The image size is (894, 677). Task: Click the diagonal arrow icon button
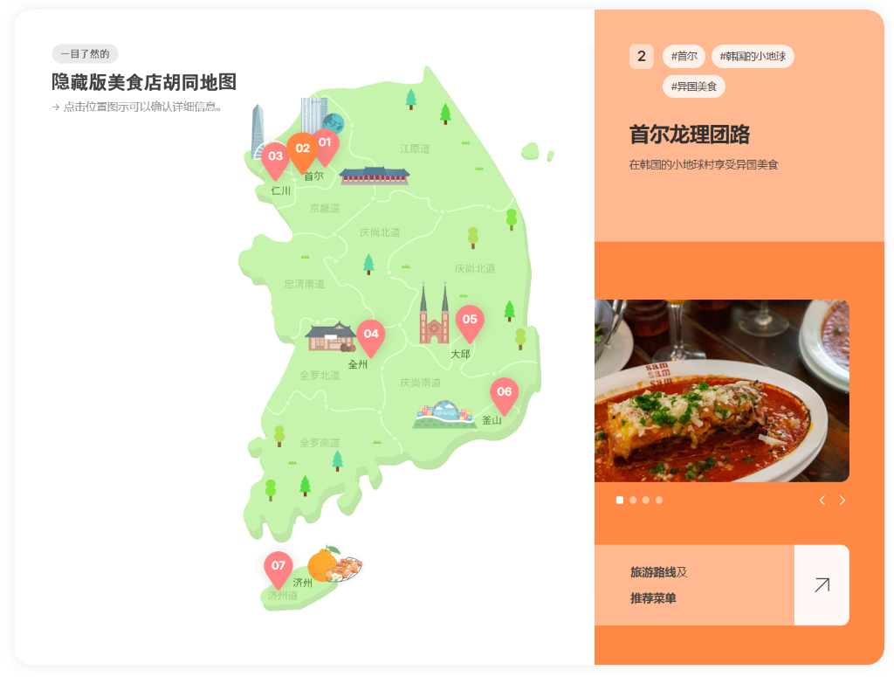(822, 584)
